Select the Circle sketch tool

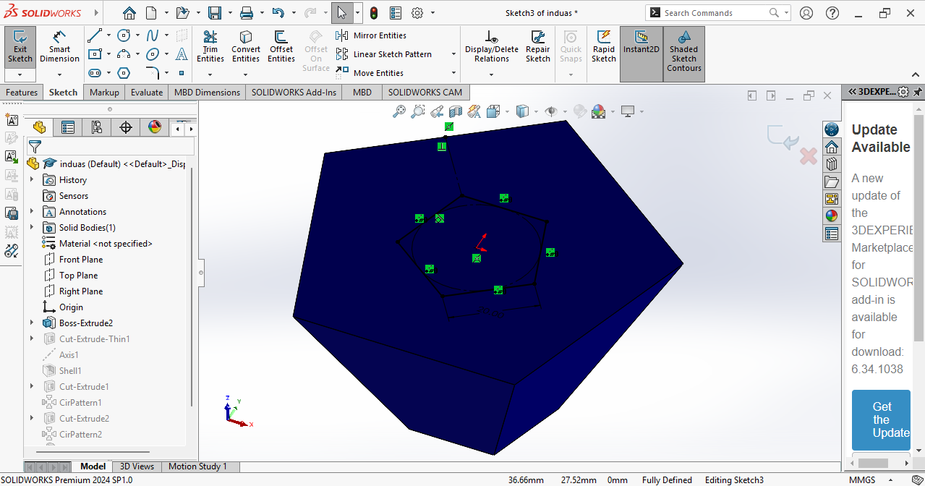[x=124, y=35]
